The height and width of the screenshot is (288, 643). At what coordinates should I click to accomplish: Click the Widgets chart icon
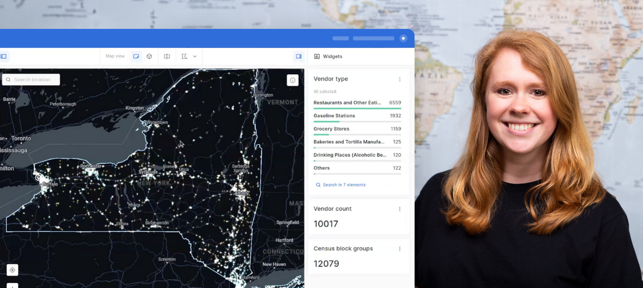317,56
